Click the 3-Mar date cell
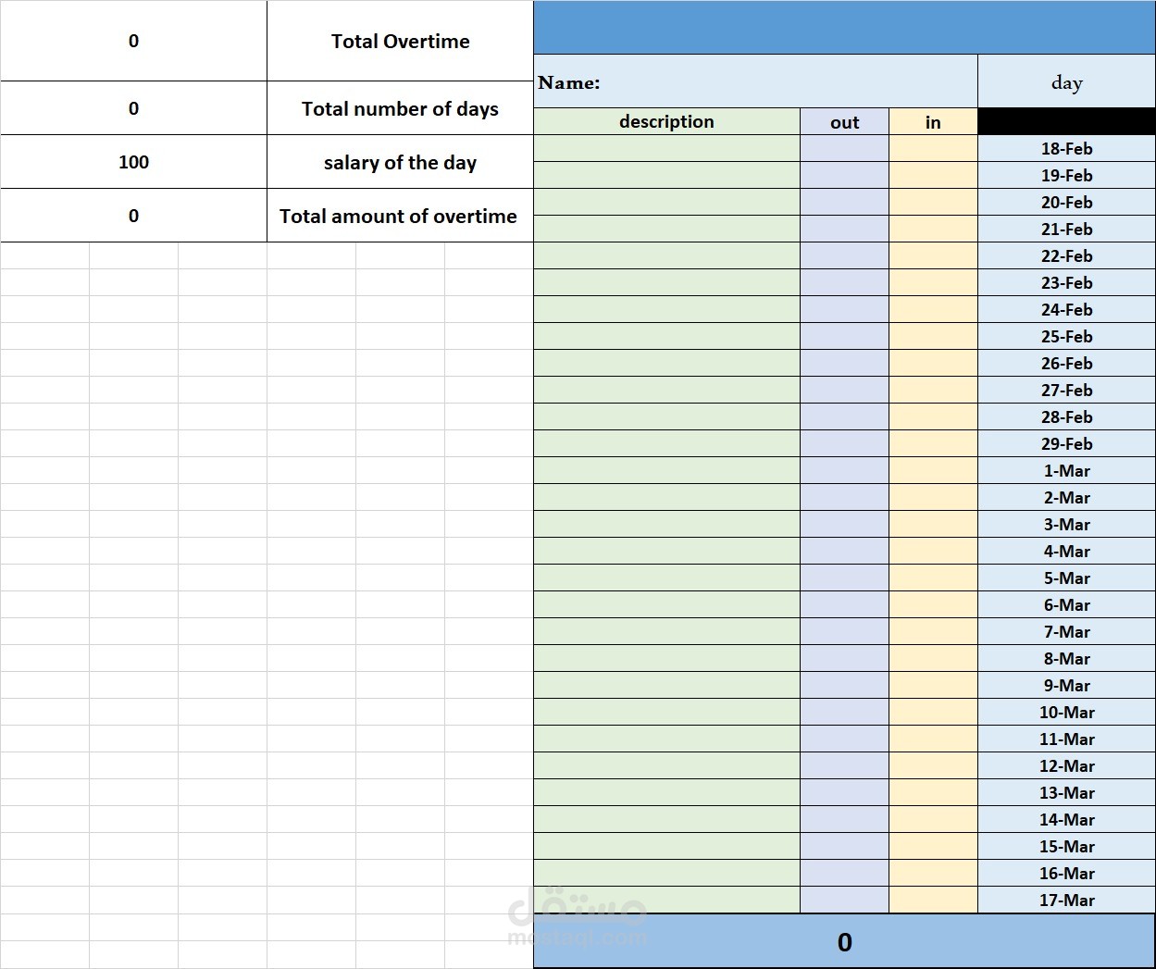 point(1066,524)
